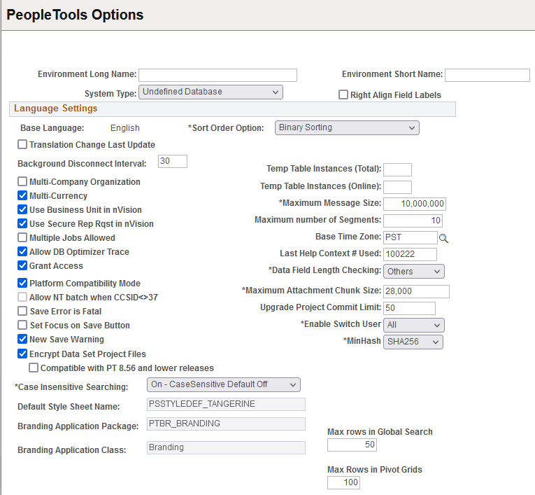Viewport: 535px width, 495px height.
Task: Toggle the Grant Access checkbox
Action: [22, 265]
